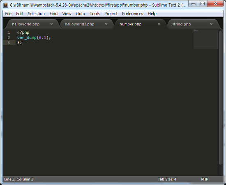The width and height of the screenshot is (226, 185).
Task: Close the helloworld.php tab
Action: (x=51, y=24)
